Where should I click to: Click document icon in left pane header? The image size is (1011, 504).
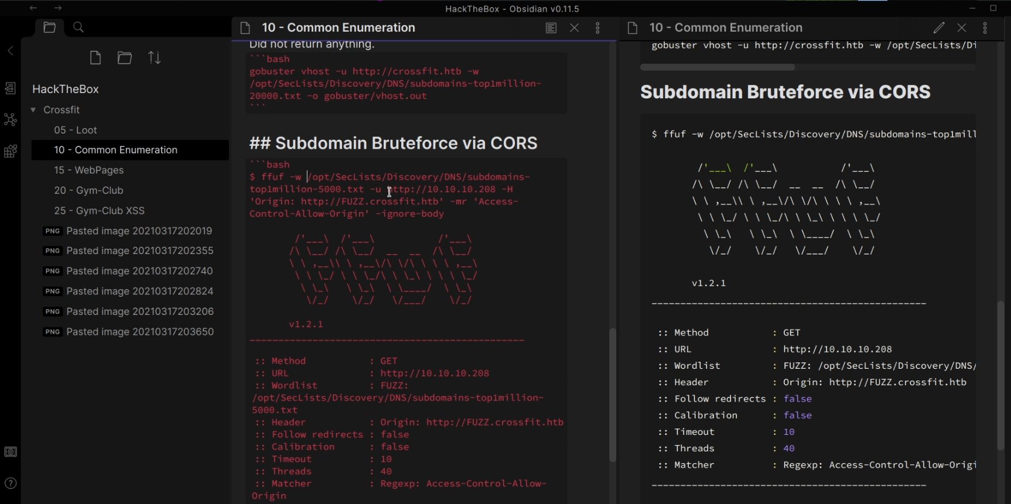[x=245, y=28]
